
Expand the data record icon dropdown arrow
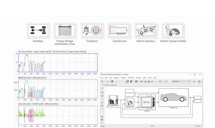coord(163,81)
